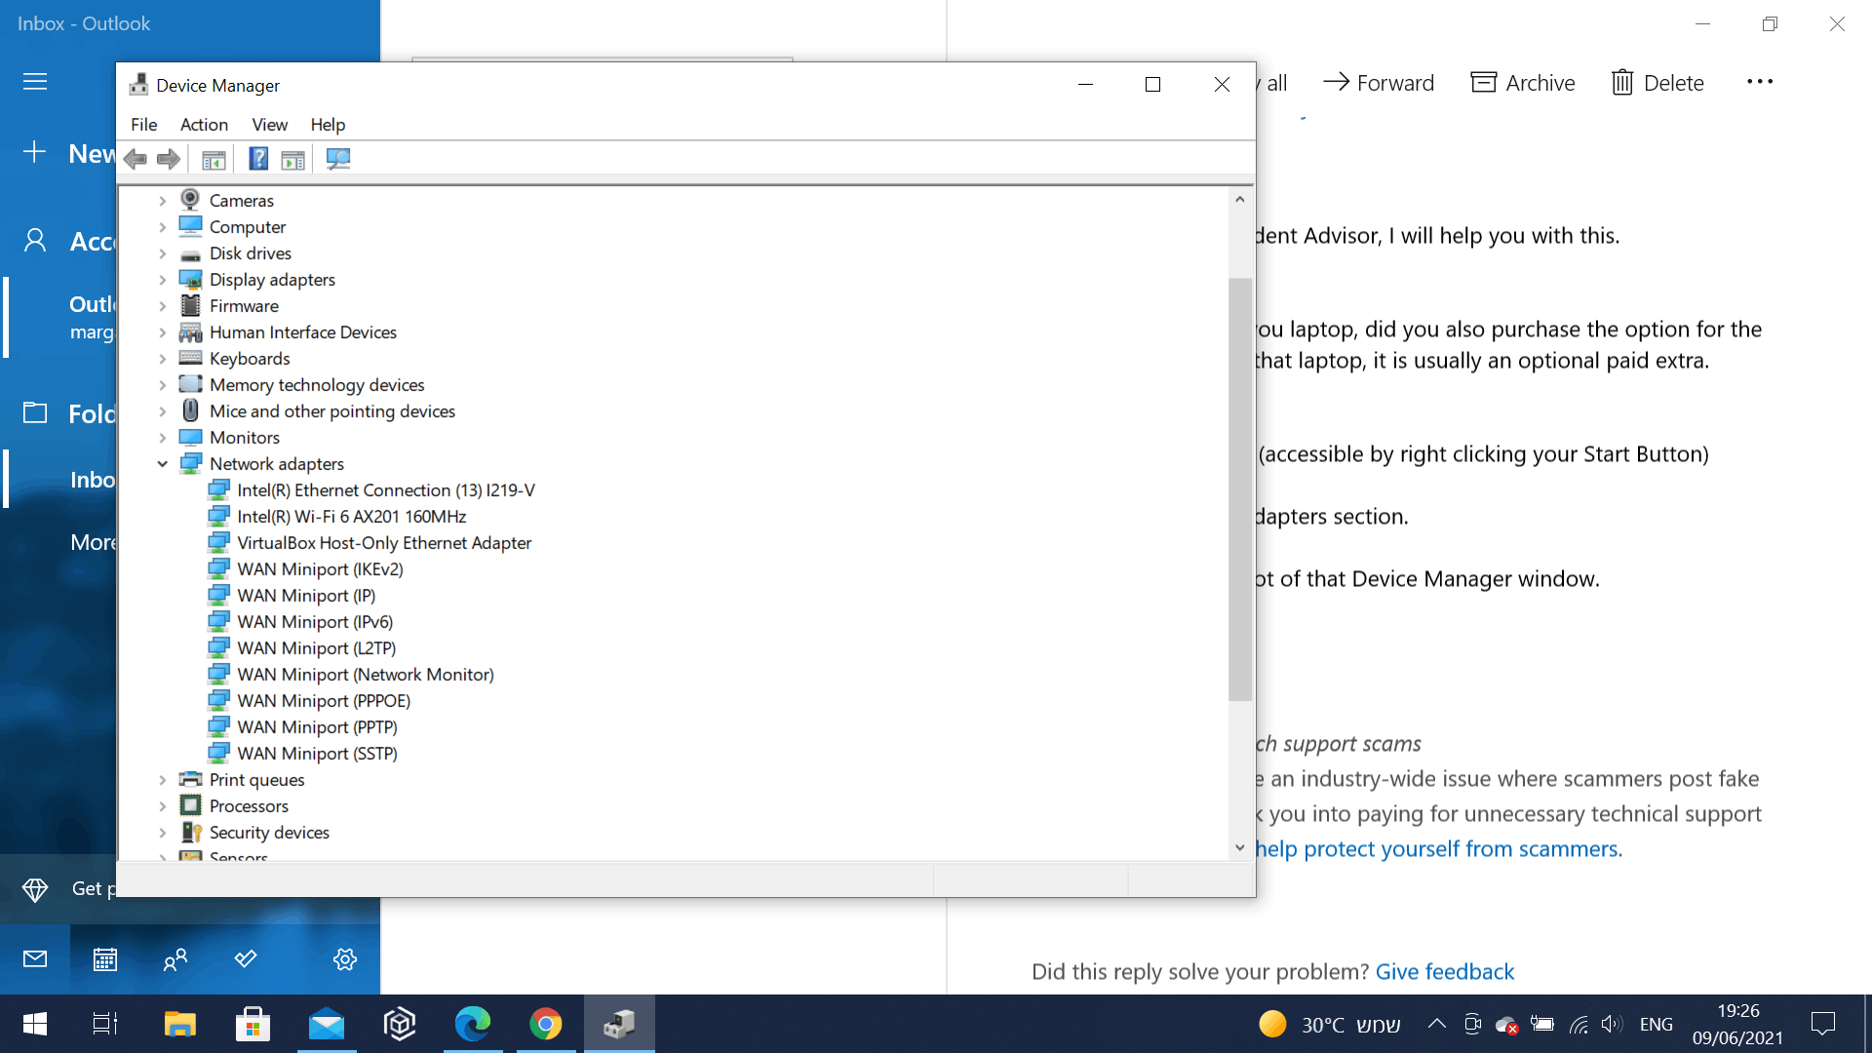The width and height of the screenshot is (1872, 1053).
Task: Open Outlook settings gear icon
Action: (344, 959)
